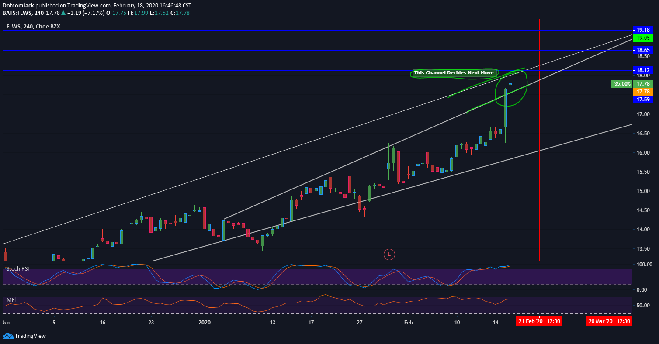Click the blue 18.12 price label

643,70
